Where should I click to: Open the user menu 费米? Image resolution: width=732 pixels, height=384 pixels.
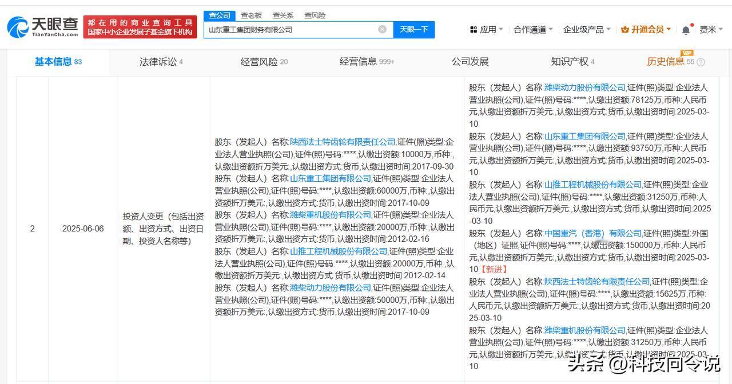(711, 30)
